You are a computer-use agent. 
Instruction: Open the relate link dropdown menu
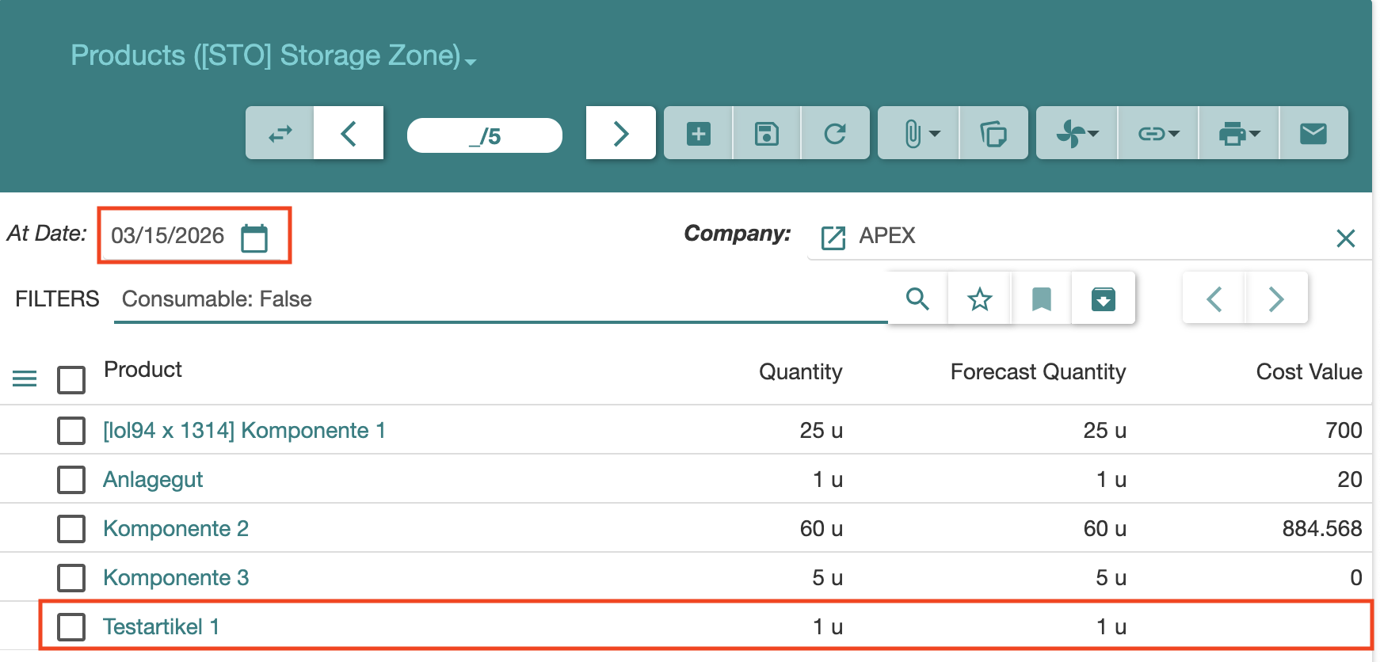[x=1157, y=134]
